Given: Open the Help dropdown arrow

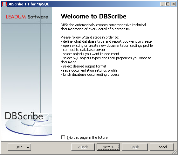Looking at the screenshot, I should (28, 147).
